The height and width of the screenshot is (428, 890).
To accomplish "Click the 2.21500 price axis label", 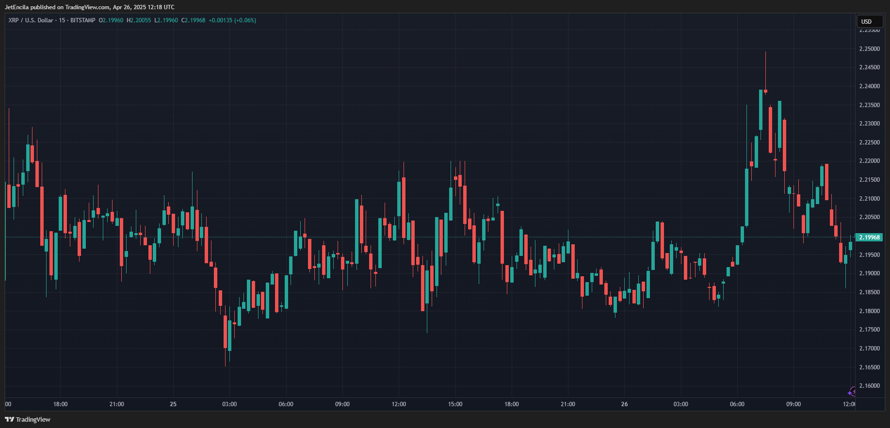I will pos(869,180).
